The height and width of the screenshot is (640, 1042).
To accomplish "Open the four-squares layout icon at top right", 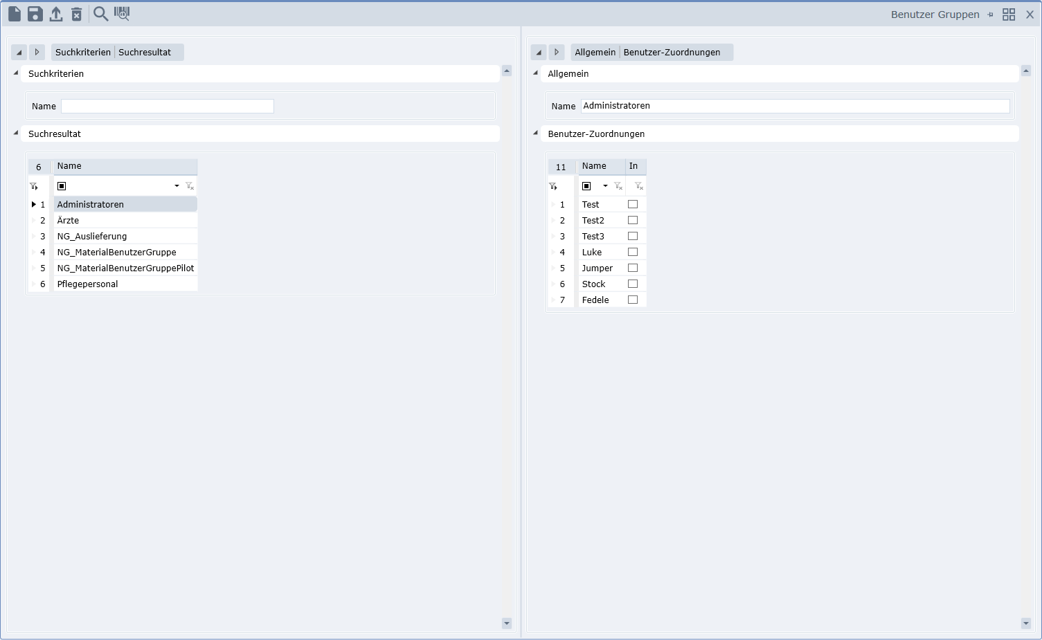I will 1009,15.
